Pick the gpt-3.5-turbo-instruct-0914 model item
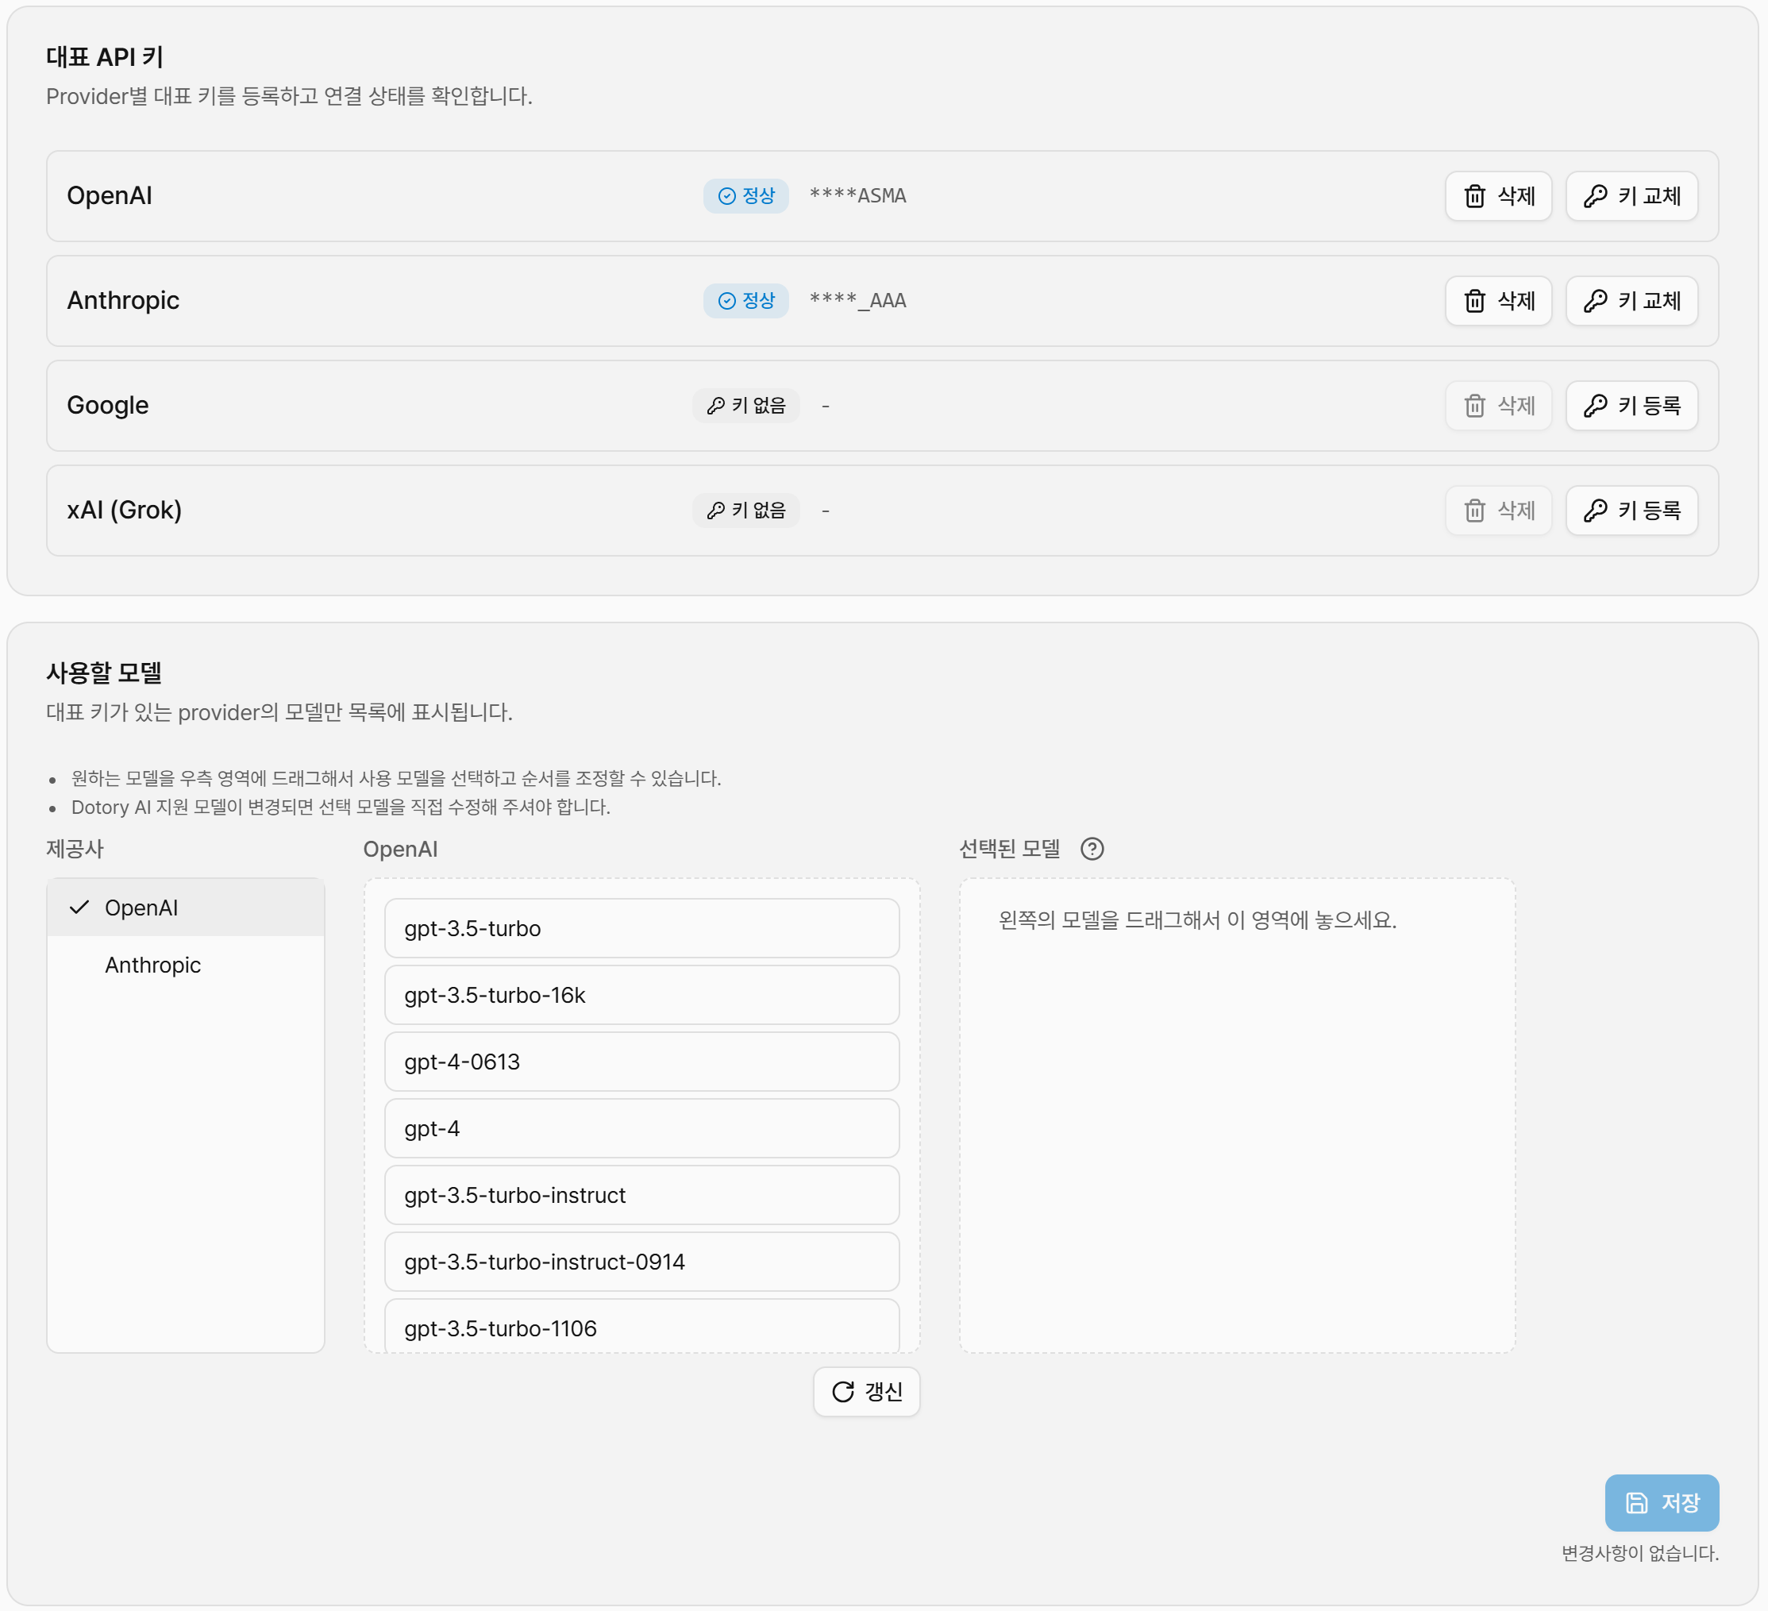1768x1611 pixels. [641, 1261]
